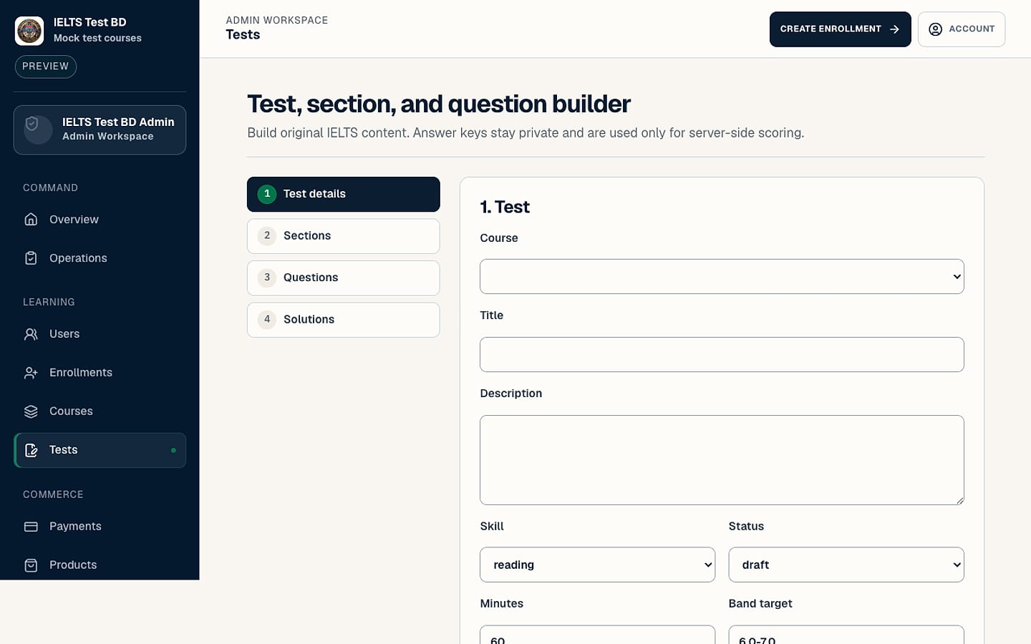The height and width of the screenshot is (644, 1031).
Task: Click step number 2 badge
Action: [x=267, y=235]
